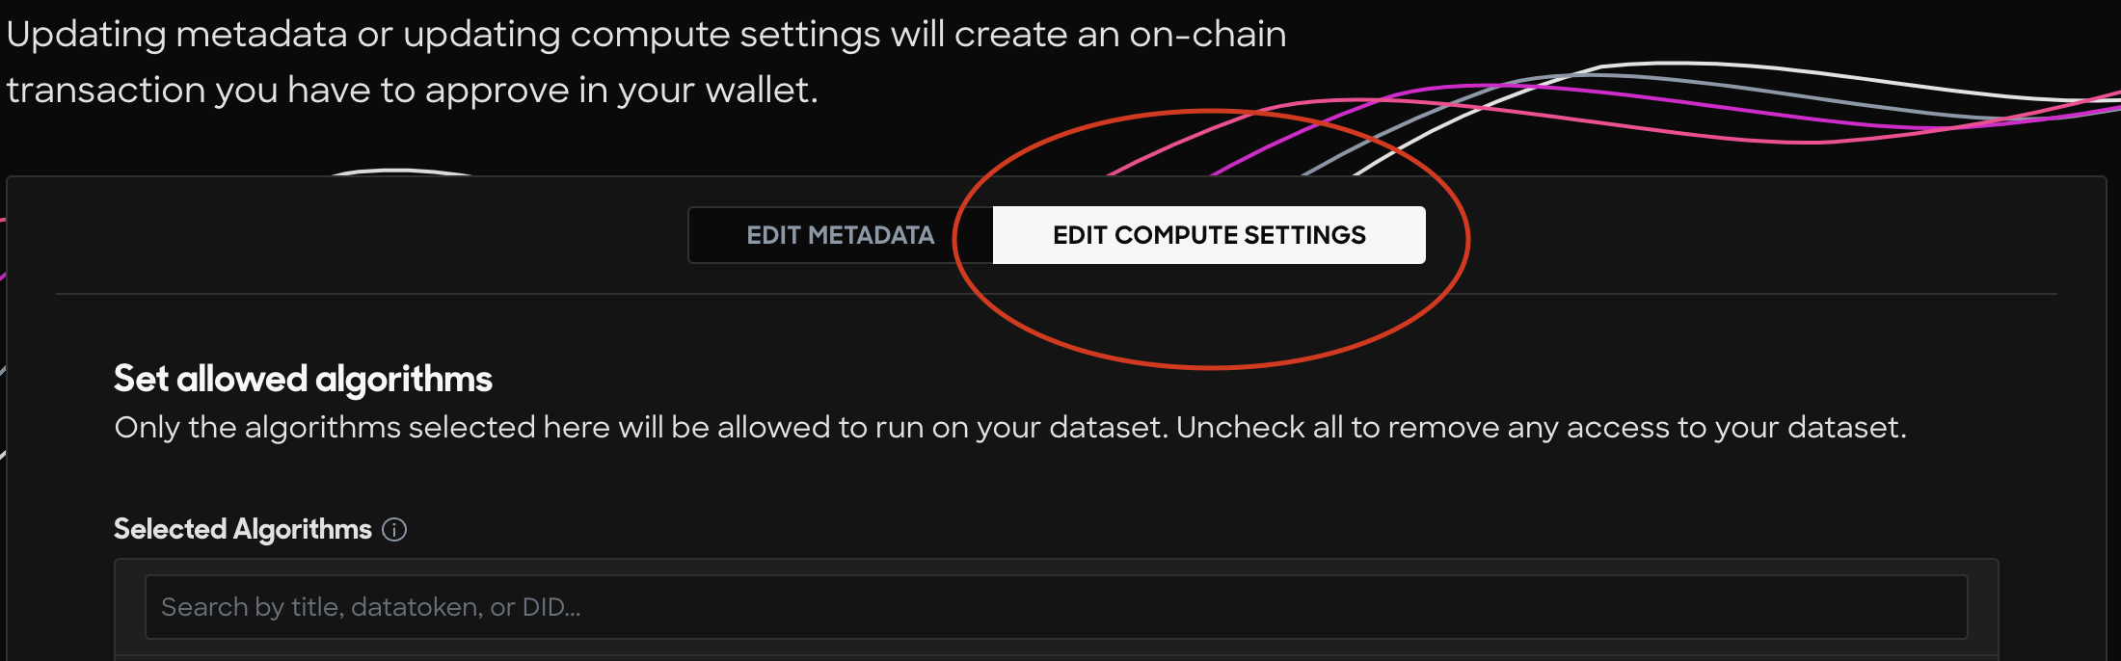
Task: Click the word 'on-chain' in the notice
Action: pos(1208,35)
